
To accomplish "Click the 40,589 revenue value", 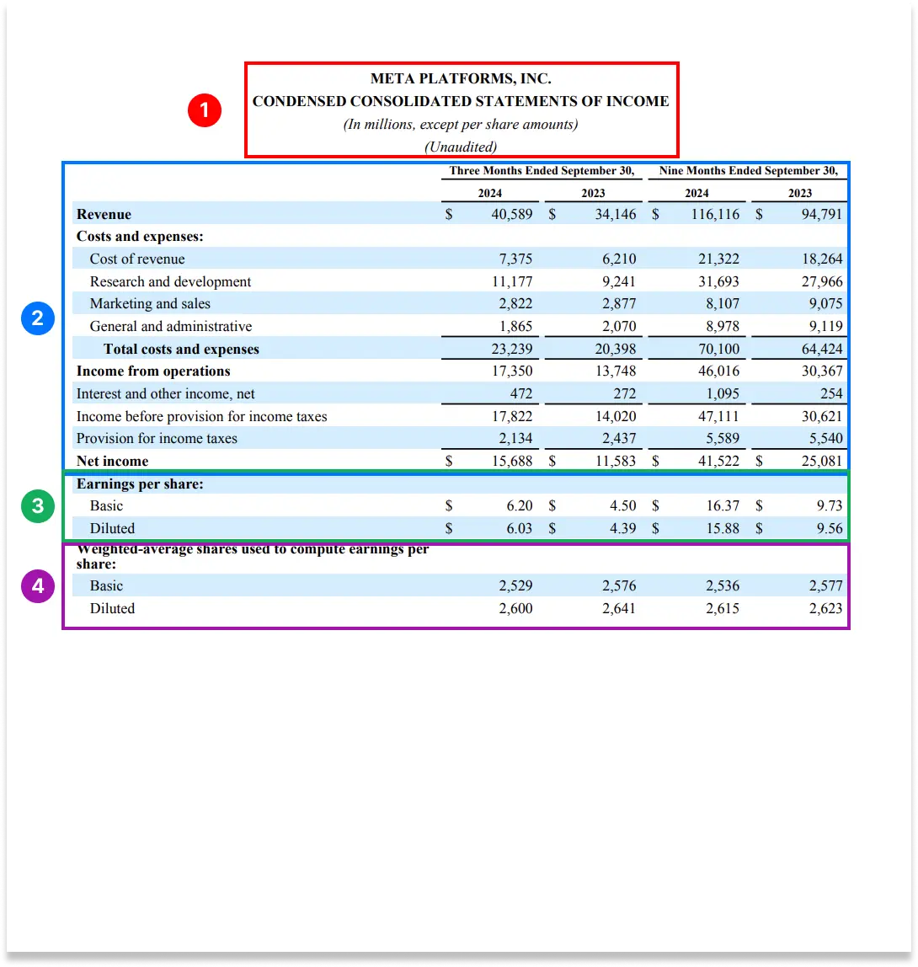I will coord(511,215).
